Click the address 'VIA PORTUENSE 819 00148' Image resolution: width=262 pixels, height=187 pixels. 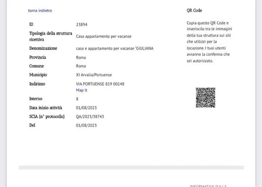coord(100,84)
